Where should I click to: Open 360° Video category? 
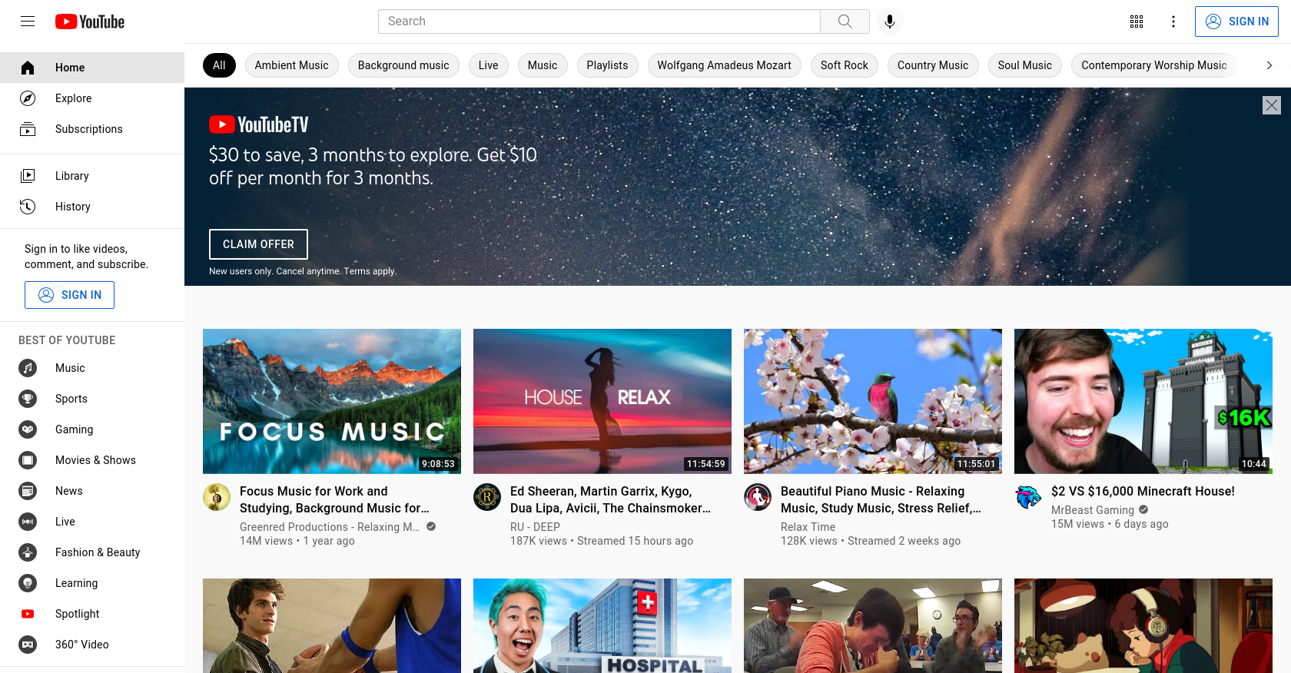[x=92, y=645]
